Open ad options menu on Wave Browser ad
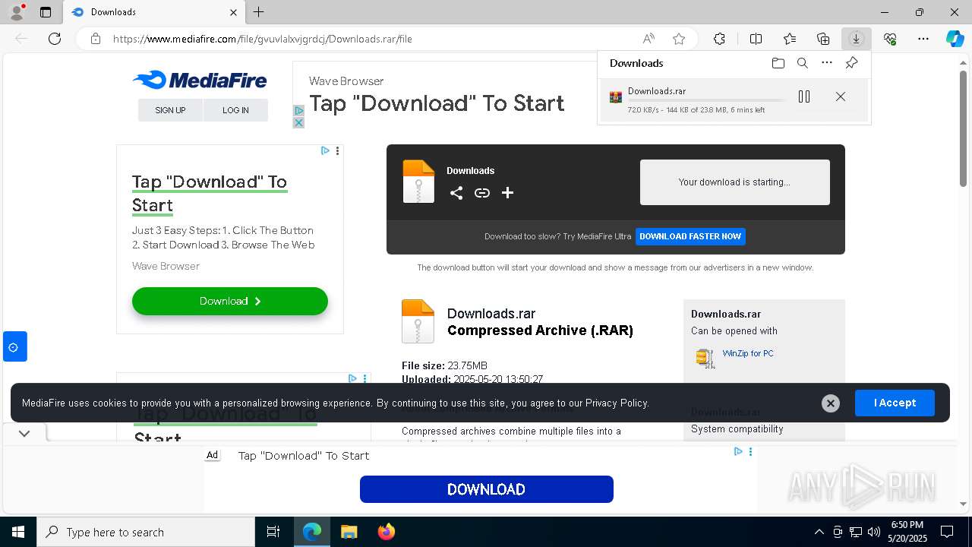Viewport: 972px width, 547px height. click(x=338, y=151)
